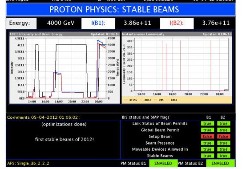Click the Setup Beam B1 false flag
This screenshot has width=246, height=169.
[207, 137]
